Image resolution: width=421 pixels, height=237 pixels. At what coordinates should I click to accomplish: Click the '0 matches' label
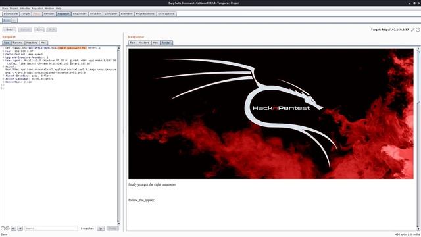tap(87, 228)
